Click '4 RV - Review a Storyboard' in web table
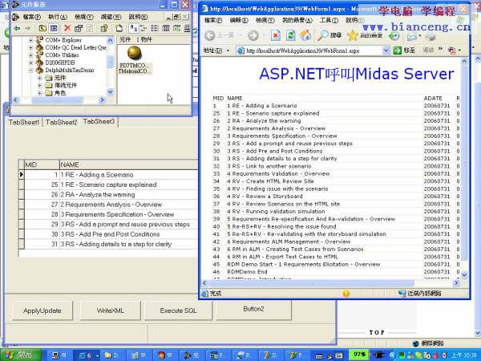The width and height of the screenshot is (481, 361). pos(265,197)
